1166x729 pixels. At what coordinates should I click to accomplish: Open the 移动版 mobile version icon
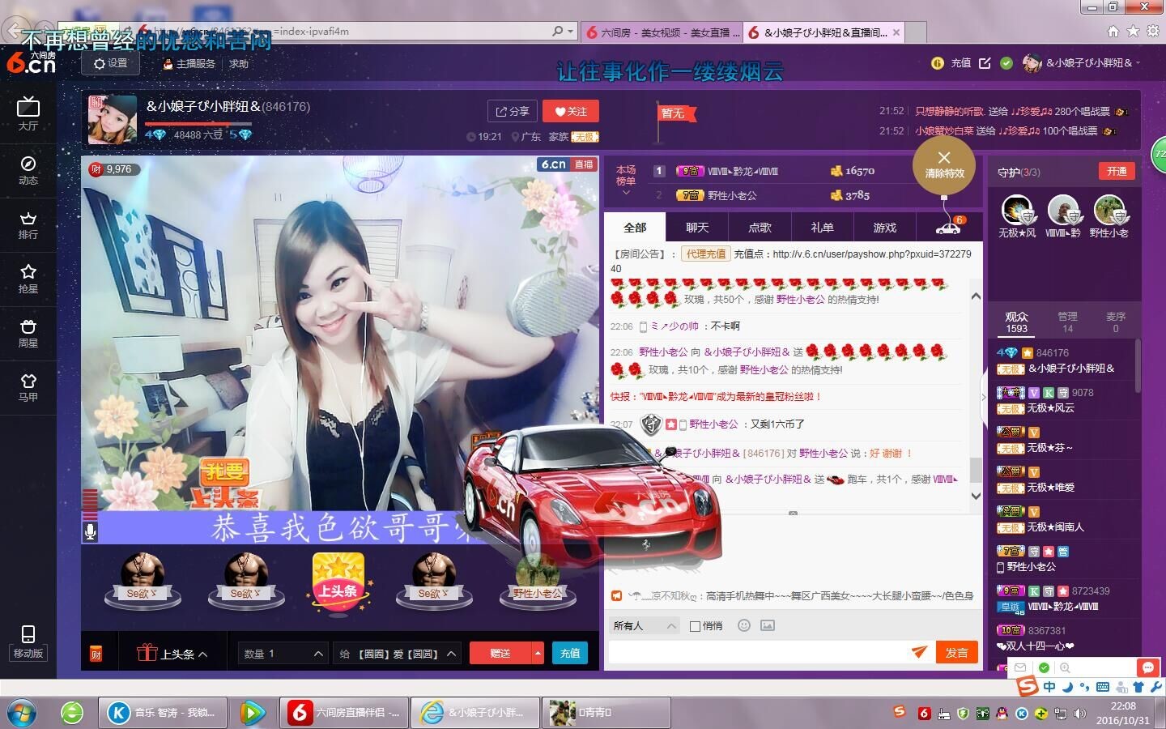point(28,642)
